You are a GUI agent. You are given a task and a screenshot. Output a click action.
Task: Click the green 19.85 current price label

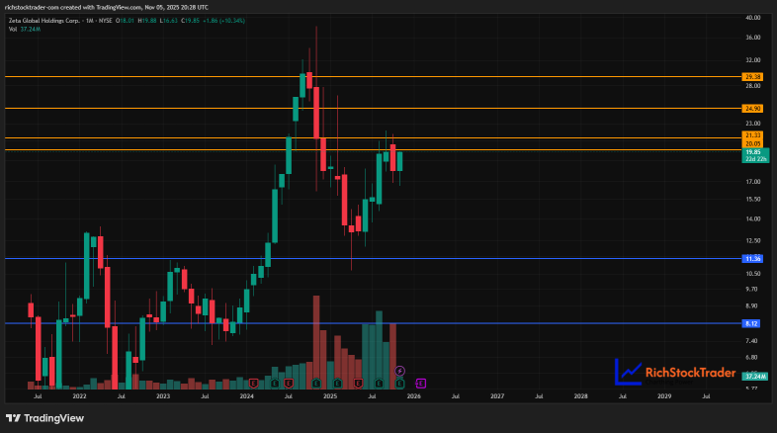[x=751, y=151]
